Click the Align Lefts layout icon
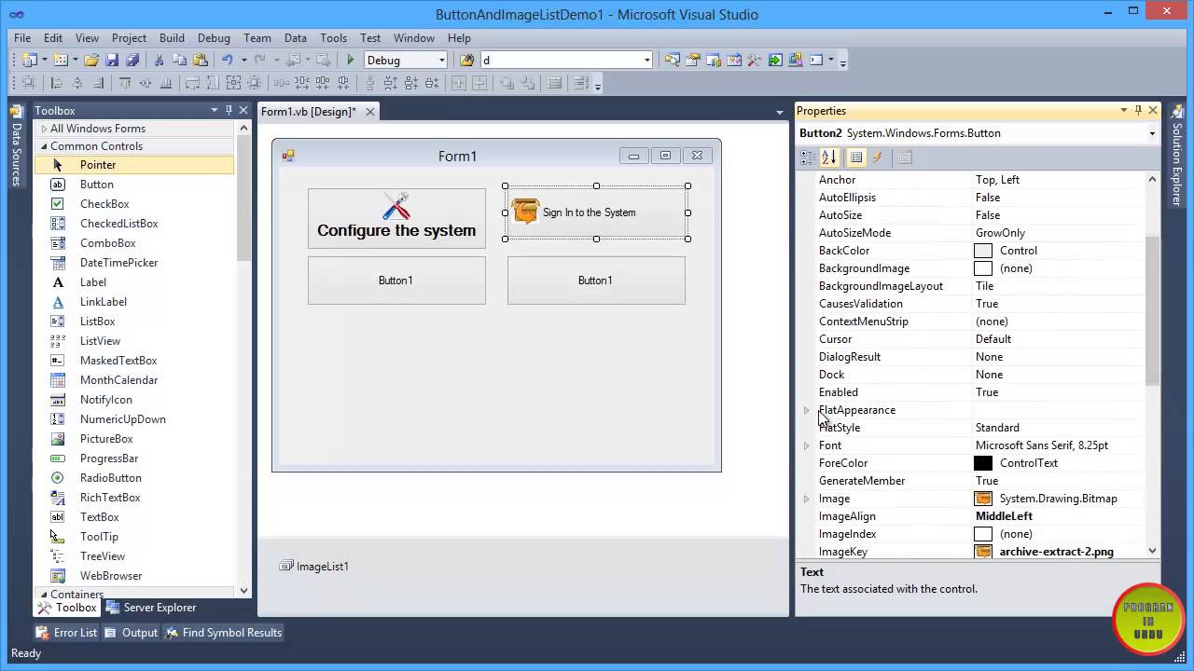This screenshot has width=1194, height=671. point(56,83)
